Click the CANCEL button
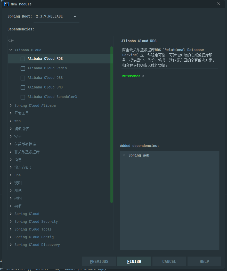Viewport: 227px width, 271px height. 169,261
